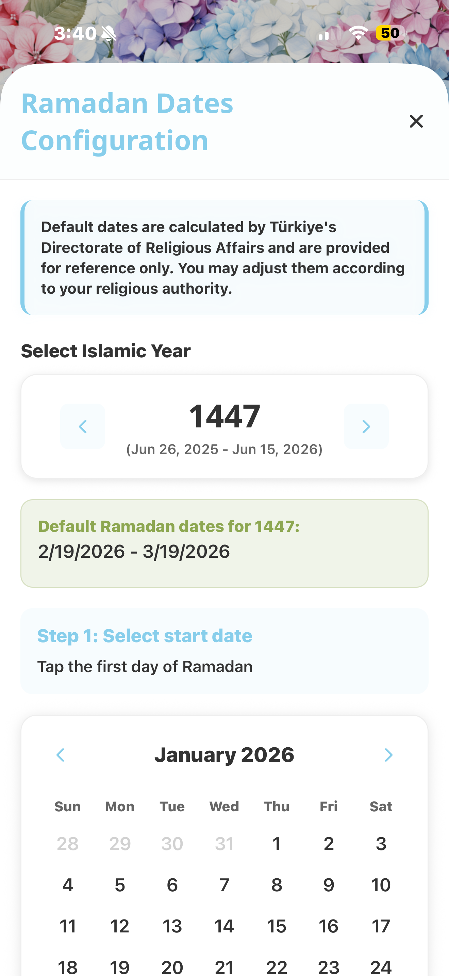Tap the battery indicator showing 50
Image resolution: width=449 pixels, height=976 pixels.
coord(391,33)
